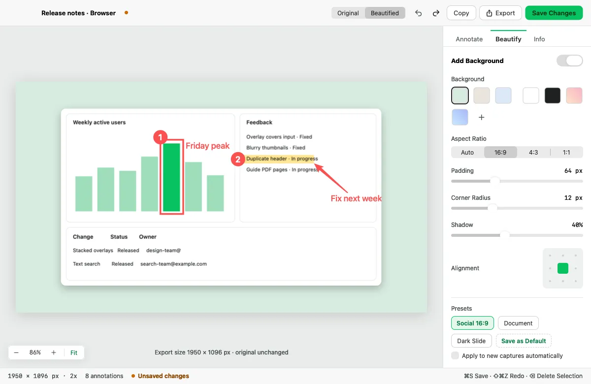591x384 pixels.
Task: Select annotation marker number 1
Action: 161,137
